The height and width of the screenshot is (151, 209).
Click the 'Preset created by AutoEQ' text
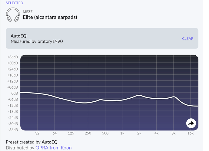pyautogui.click(x=32, y=142)
